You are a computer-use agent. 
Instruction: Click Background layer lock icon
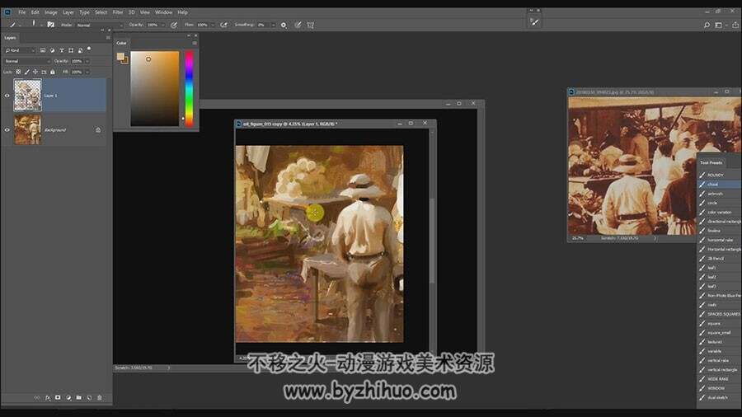[x=98, y=129]
